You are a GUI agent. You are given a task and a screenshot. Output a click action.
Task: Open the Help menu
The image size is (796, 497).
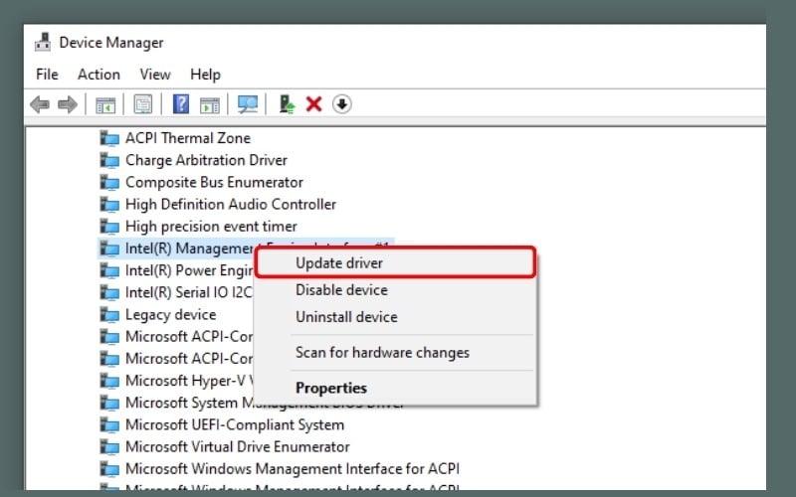(205, 75)
